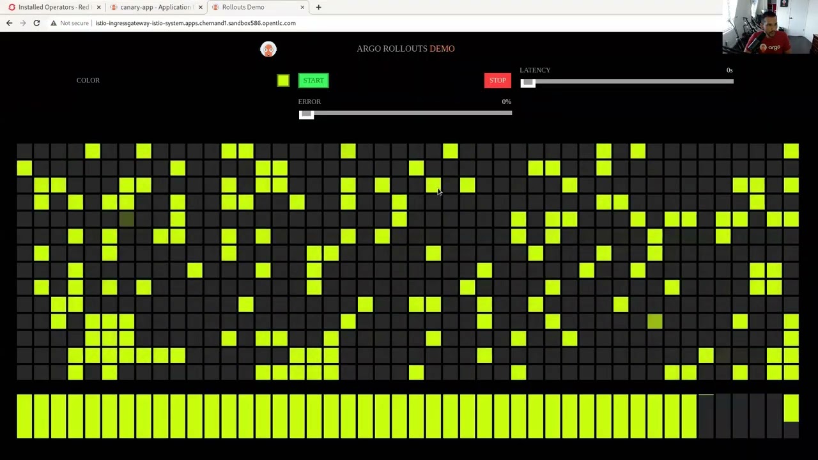The width and height of the screenshot is (818, 460).
Task: Close the canary-app Application tab
Action: pyautogui.click(x=200, y=7)
